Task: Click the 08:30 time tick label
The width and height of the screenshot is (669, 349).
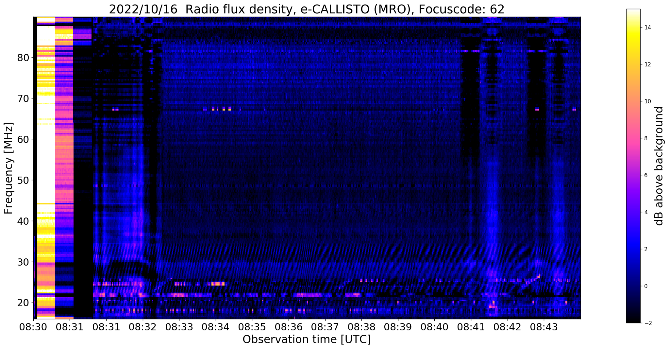Action: pos(33,327)
